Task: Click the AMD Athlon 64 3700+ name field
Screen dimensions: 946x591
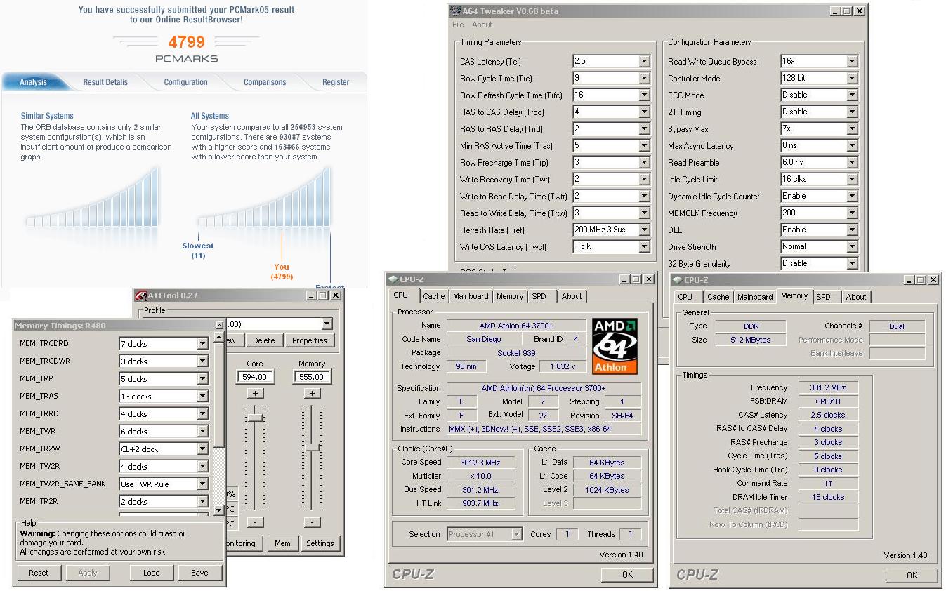Action: pos(516,326)
